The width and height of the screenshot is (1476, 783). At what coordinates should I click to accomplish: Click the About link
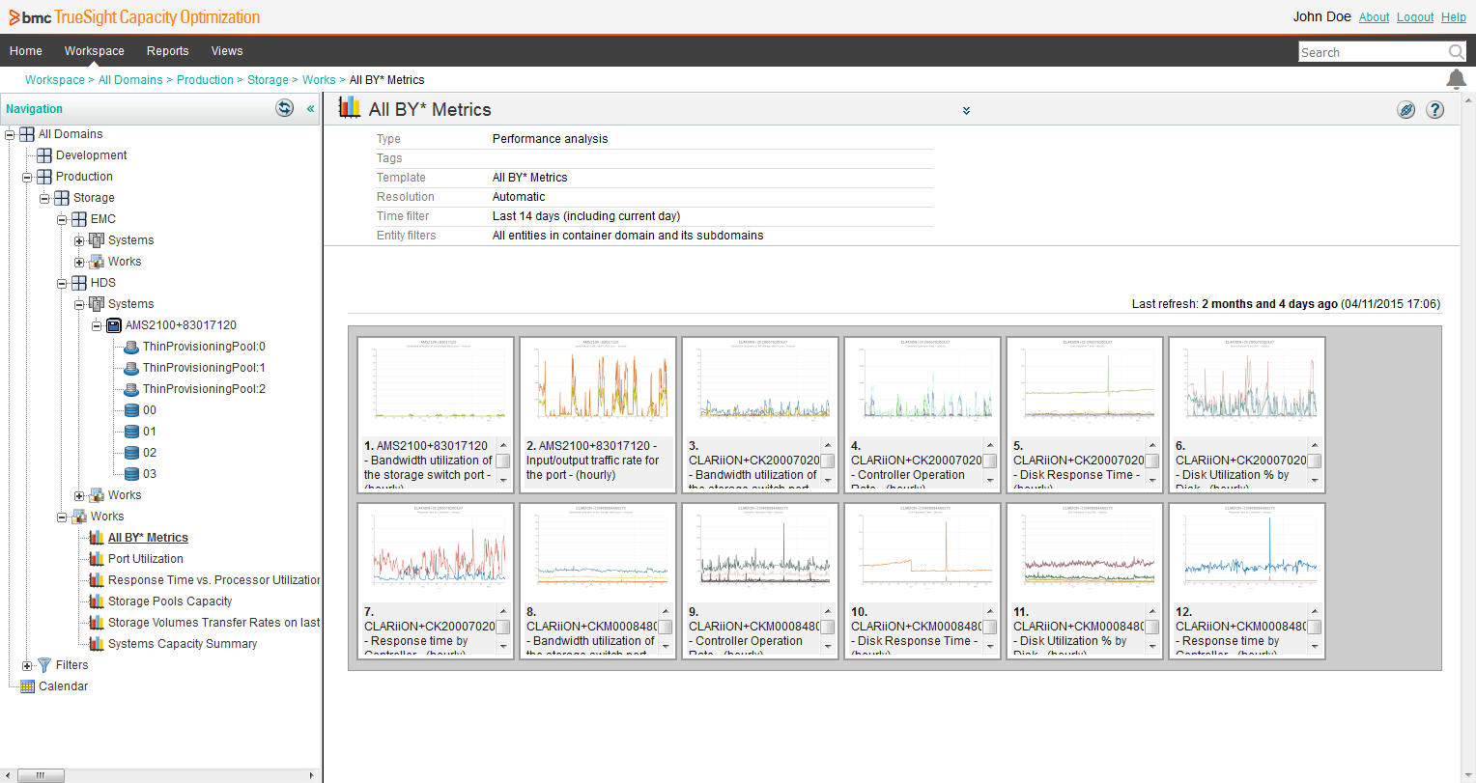[x=1374, y=17]
